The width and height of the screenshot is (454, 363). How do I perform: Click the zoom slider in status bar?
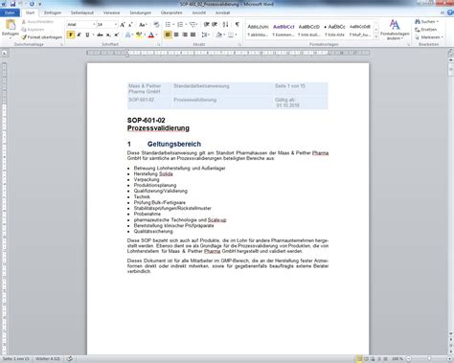tap(429, 359)
